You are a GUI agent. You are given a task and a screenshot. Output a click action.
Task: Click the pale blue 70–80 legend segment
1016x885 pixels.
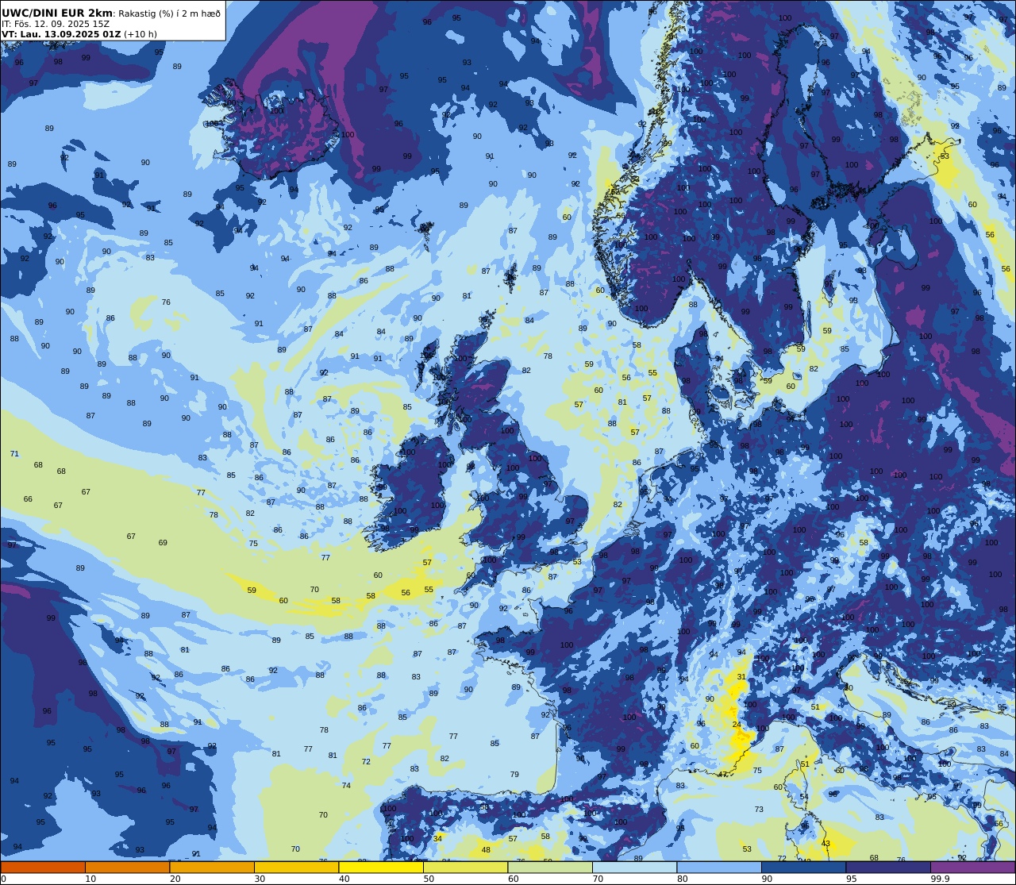coord(634,868)
